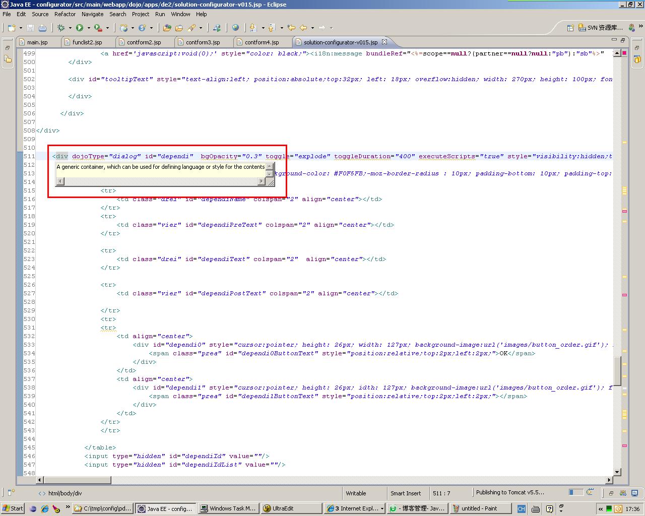Switch to the SVN repository perspective
This screenshot has width=645, height=516.
pyautogui.click(x=600, y=28)
